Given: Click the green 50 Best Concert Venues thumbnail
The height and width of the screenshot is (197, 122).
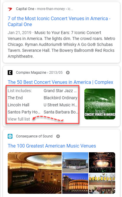Looking at the screenshot, I should 100,104.
